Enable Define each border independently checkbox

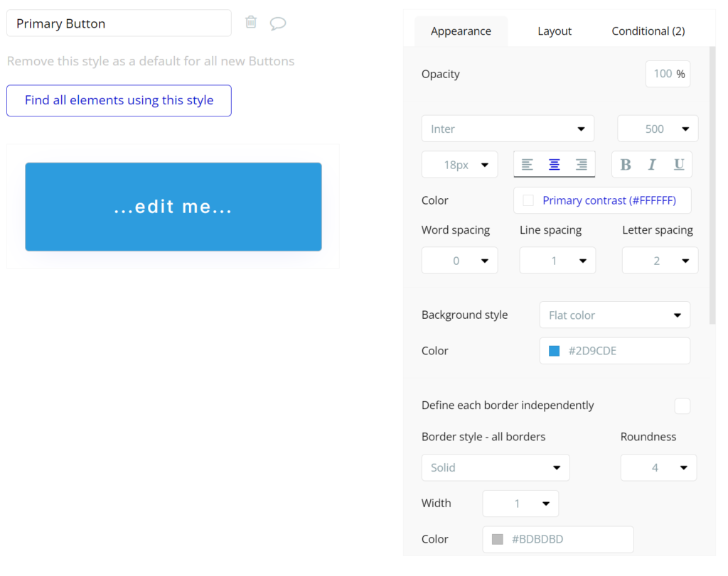click(682, 406)
